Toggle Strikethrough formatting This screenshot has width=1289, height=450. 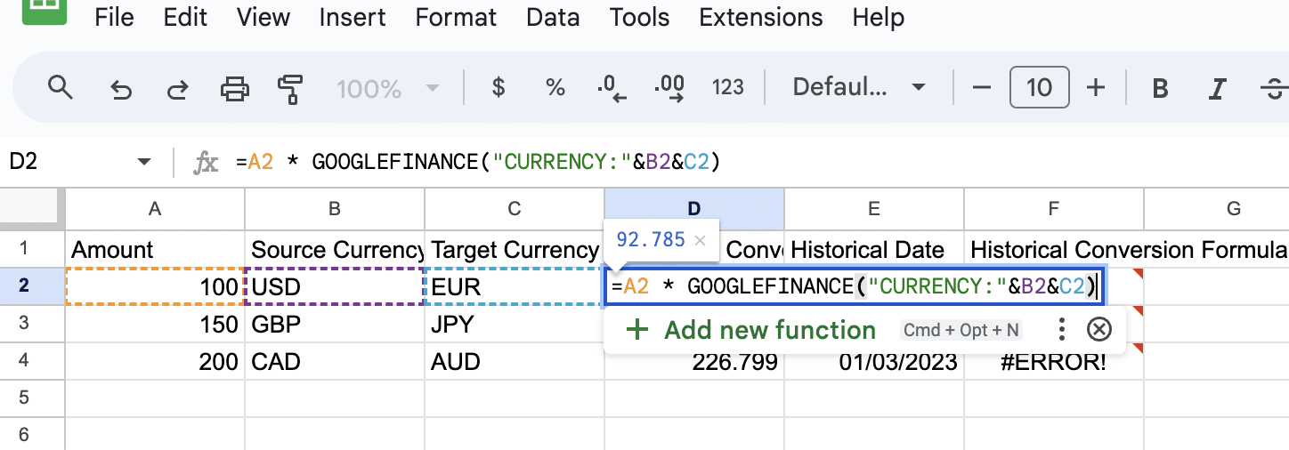tap(1274, 88)
